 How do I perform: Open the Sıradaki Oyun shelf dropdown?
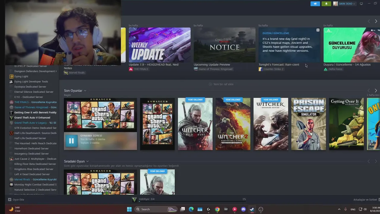(x=87, y=161)
